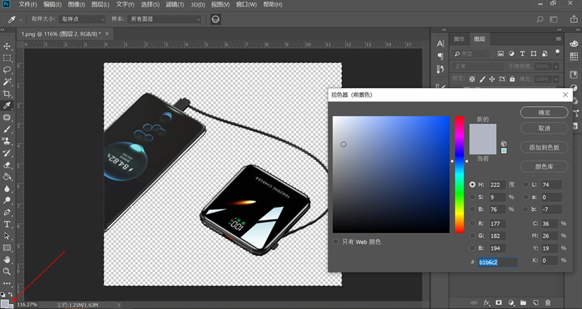Select the Move tool

pyautogui.click(x=7, y=46)
